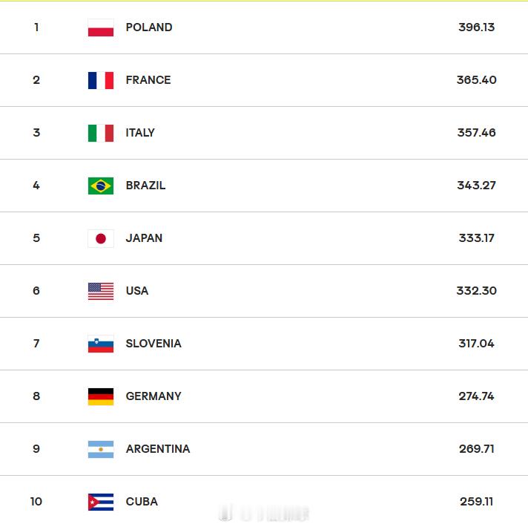Click USA's score 332.30
The width and height of the screenshot is (528, 527).
click(476, 291)
